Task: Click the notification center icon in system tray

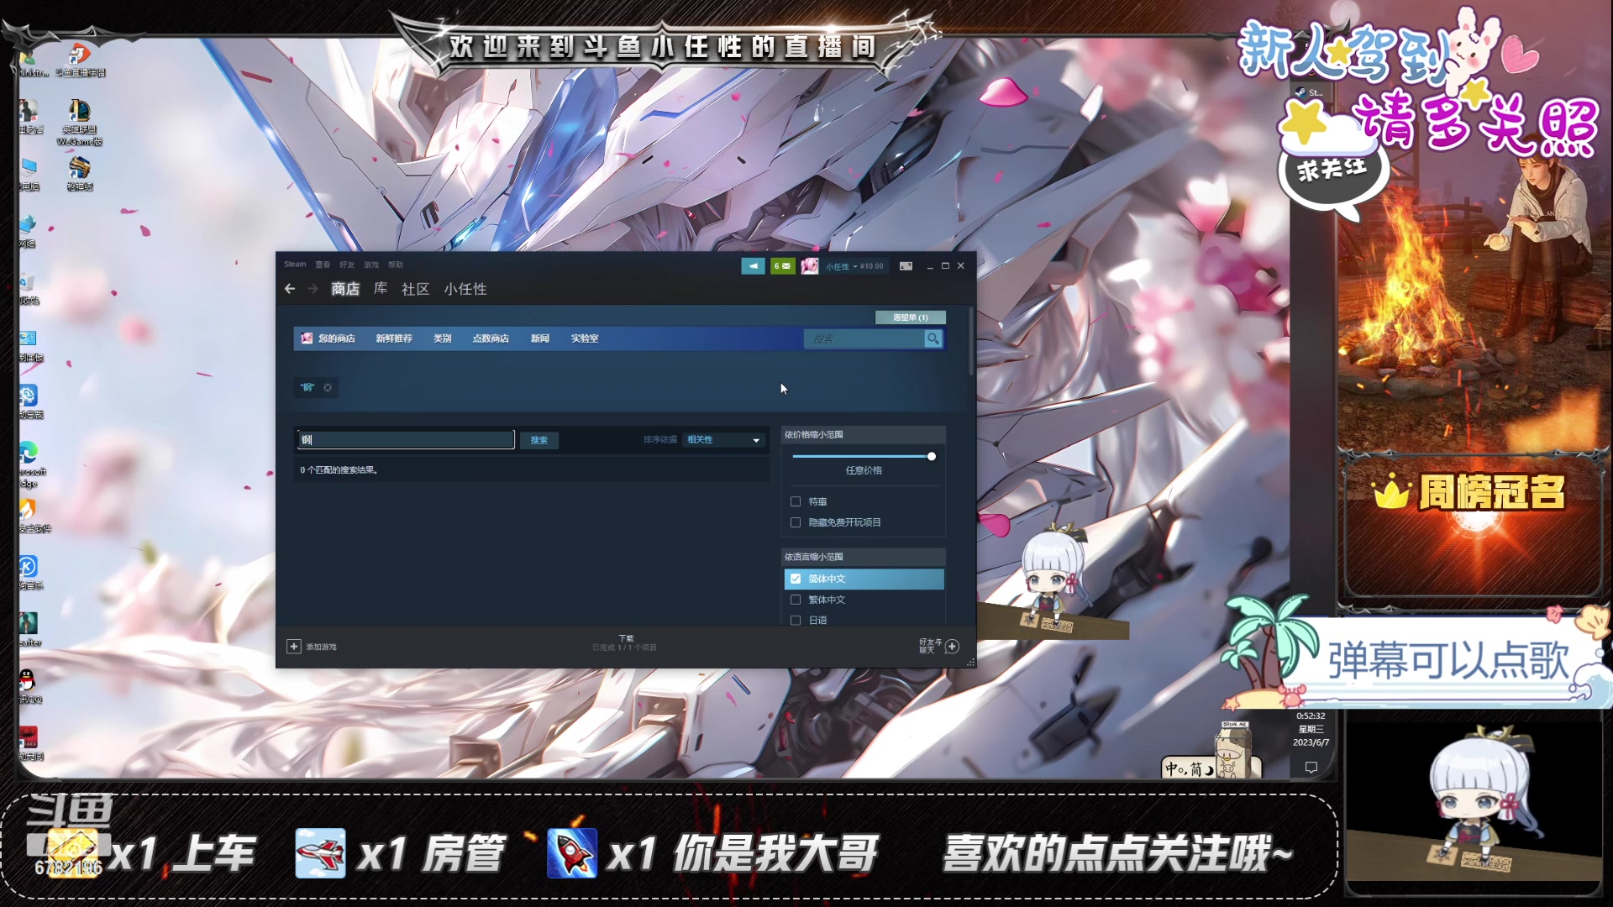Action: tap(1311, 768)
